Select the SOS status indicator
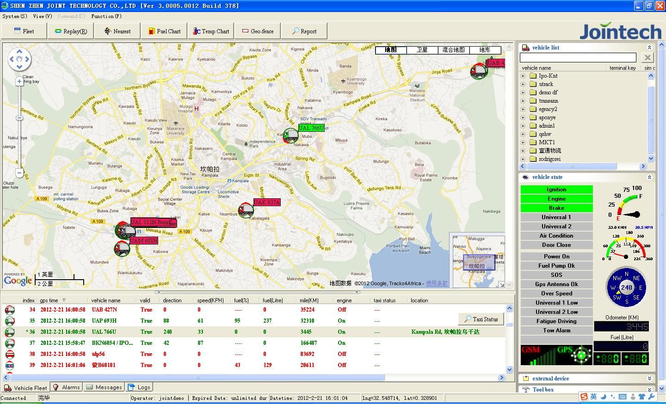The image size is (666, 404). point(556,275)
